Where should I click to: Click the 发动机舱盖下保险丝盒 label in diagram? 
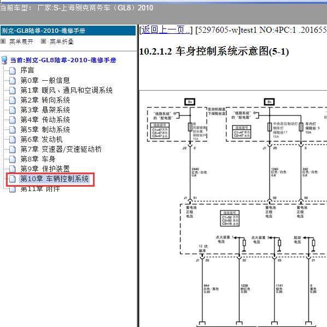[x=217, y=111]
